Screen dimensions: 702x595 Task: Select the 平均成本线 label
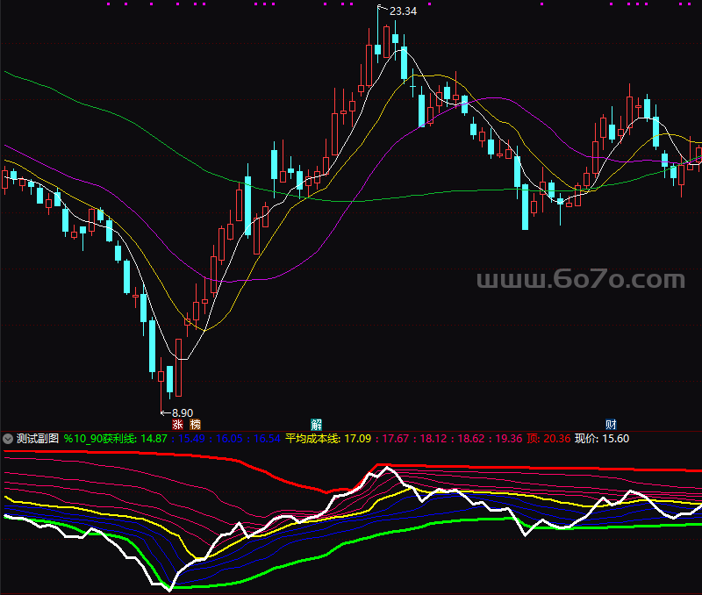point(313,439)
